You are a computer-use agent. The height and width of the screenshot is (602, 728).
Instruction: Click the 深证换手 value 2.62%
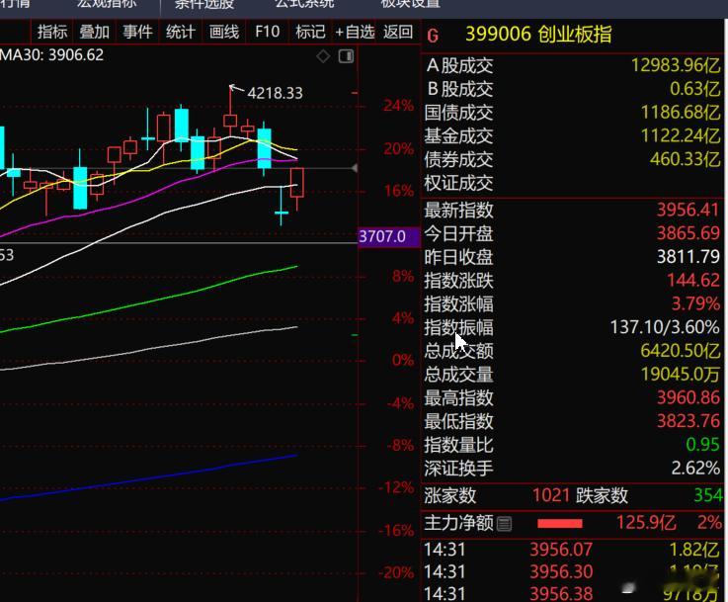(x=695, y=469)
